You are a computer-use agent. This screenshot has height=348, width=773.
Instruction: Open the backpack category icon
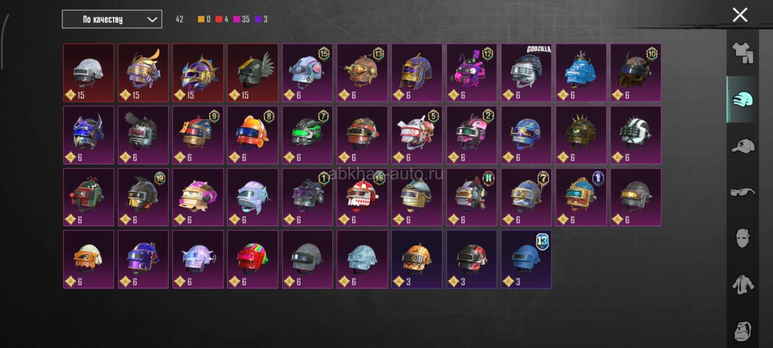(x=743, y=331)
